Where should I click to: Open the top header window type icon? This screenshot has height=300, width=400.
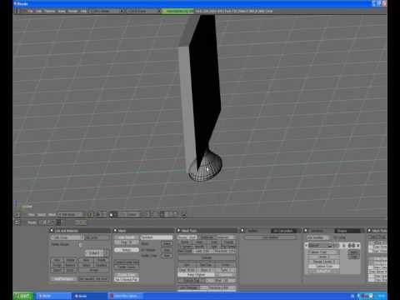[x=18, y=12]
